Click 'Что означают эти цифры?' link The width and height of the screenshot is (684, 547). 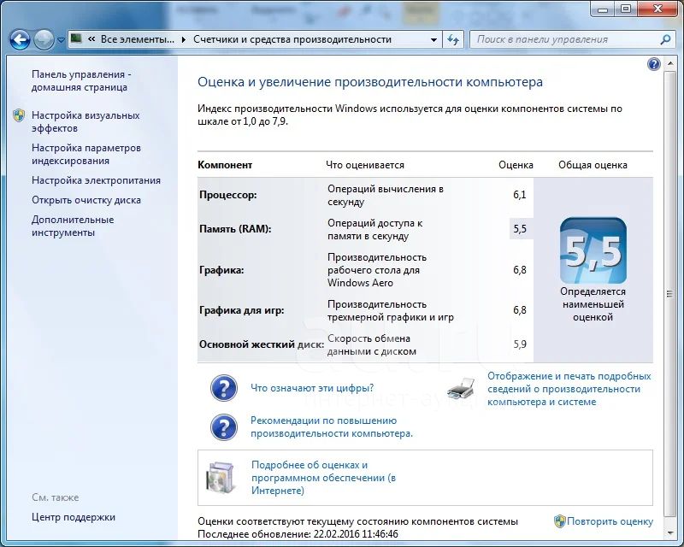(x=312, y=388)
